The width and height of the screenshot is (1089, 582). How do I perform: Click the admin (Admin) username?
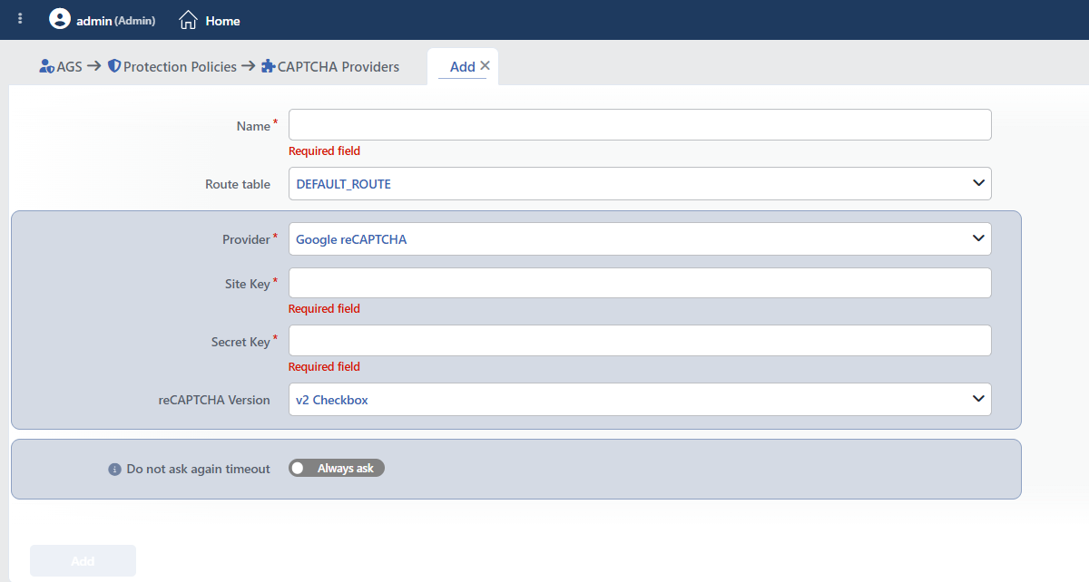(116, 20)
